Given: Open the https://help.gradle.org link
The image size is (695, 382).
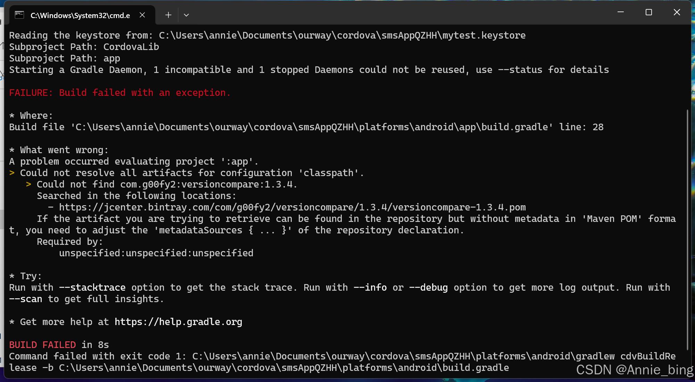Looking at the screenshot, I should click(178, 322).
